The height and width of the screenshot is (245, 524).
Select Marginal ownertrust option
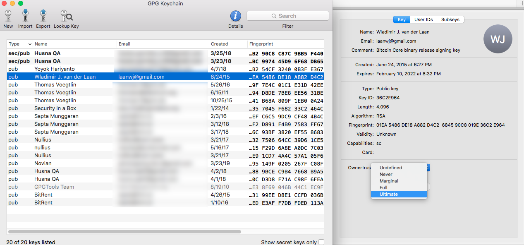[x=399, y=181]
